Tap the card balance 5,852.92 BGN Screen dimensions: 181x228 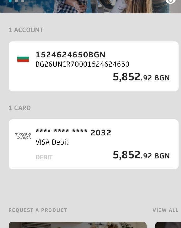tap(141, 155)
